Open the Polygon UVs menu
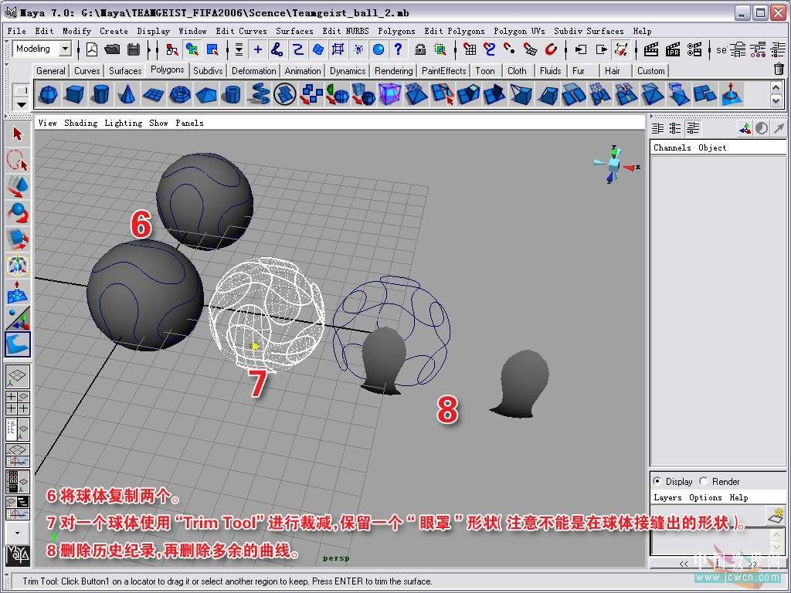 coord(520,31)
